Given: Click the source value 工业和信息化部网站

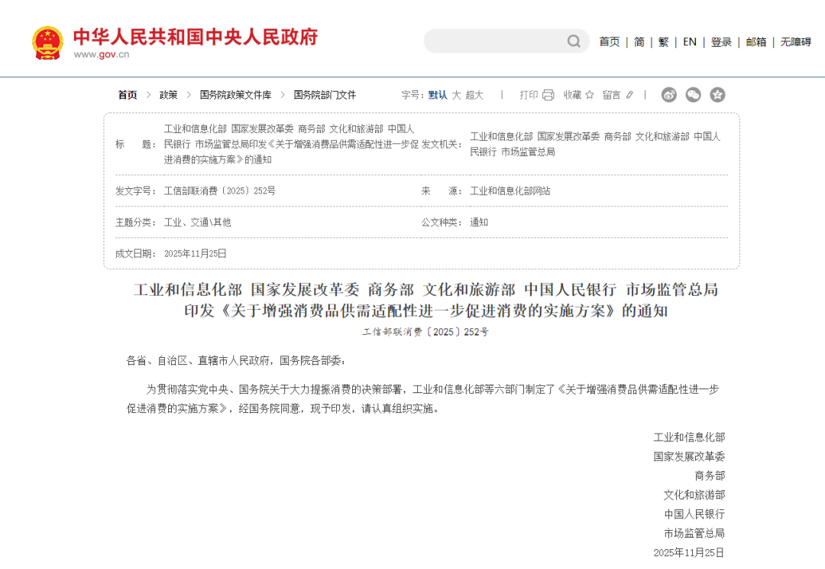Looking at the screenshot, I should click(x=510, y=190).
